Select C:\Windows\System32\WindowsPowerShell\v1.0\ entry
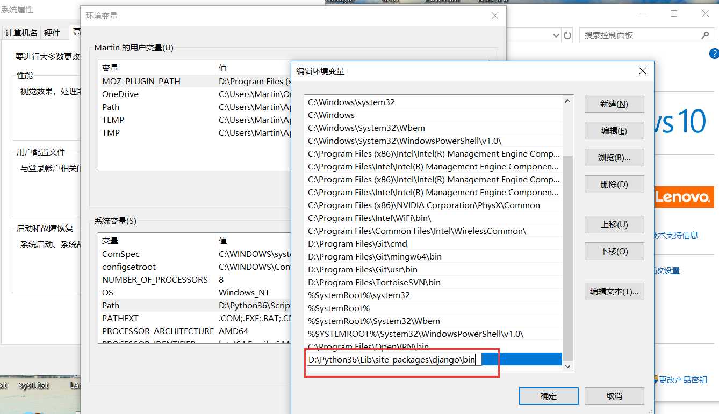This screenshot has height=414, width=719. point(433,141)
